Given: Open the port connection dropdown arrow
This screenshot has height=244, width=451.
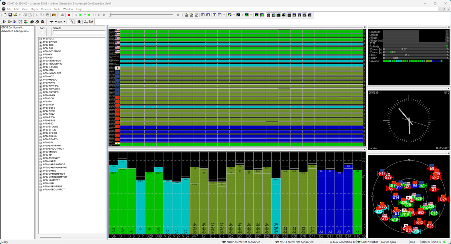Looking at the screenshot, I should [x=56, y=22].
